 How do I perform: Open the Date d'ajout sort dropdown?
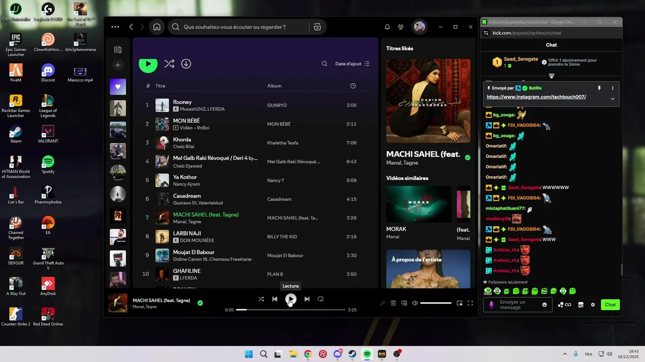point(352,64)
